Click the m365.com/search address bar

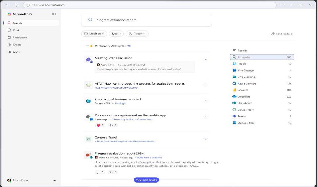(x=150, y=5)
